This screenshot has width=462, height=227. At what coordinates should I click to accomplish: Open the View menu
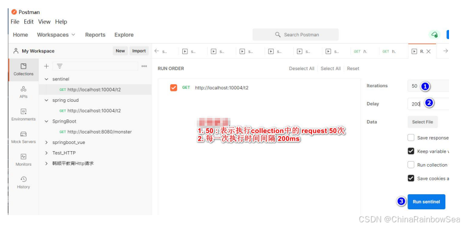point(44,22)
